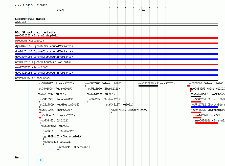Click the nsv5969853 variant label
Screen dimensions: 225x166
208,94
